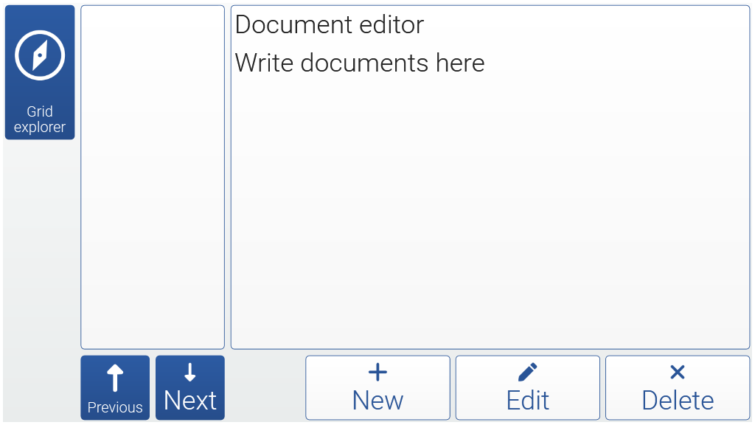The width and height of the screenshot is (755, 425).
Task: Click the plus icon above New
Action: click(x=377, y=372)
